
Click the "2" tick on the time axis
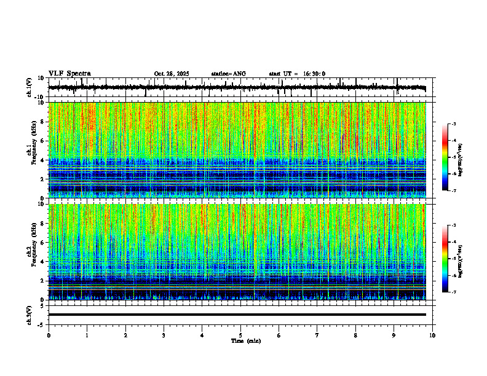pos(125,335)
